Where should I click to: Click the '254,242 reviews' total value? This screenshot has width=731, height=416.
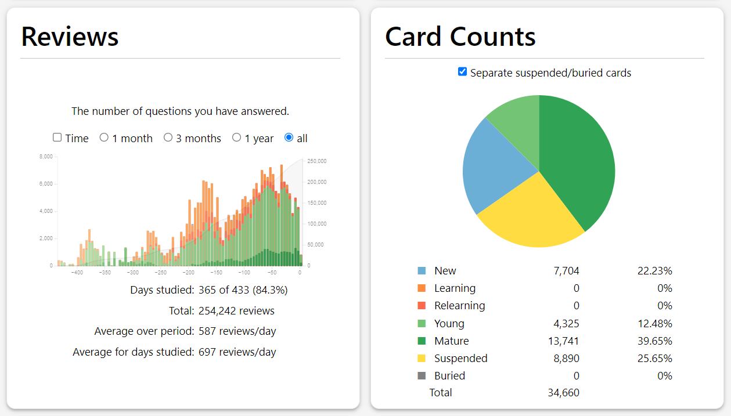(236, 310)
